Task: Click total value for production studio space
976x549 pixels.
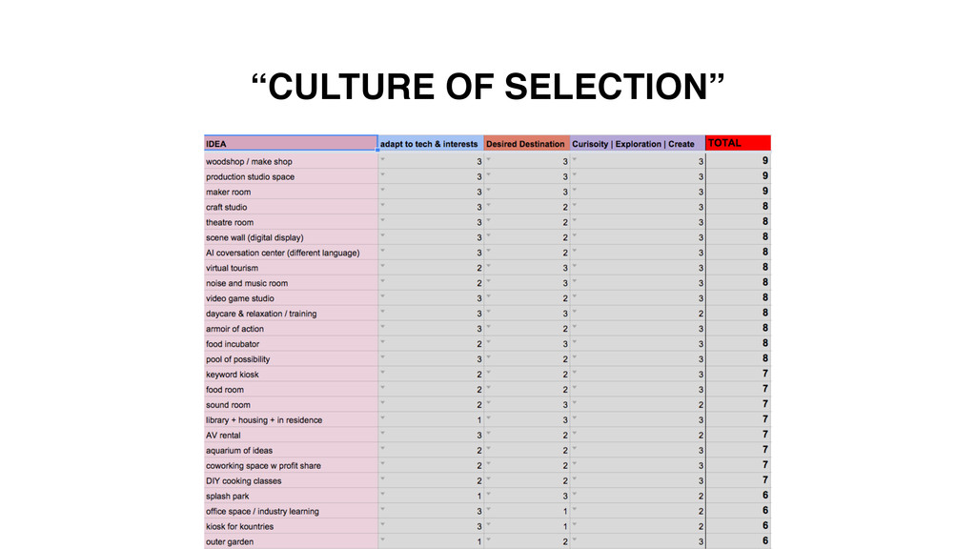Action: point(739,176)
